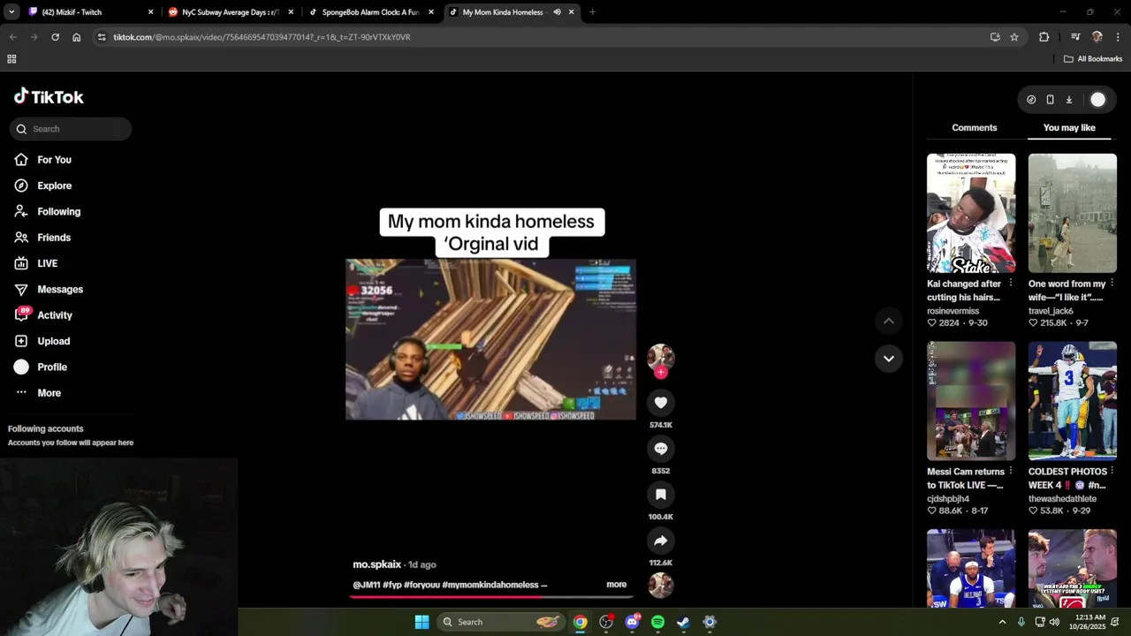This screenshot has width=1131, height=636.
Task: Share the video using the arrow icon
Action: (x=661, y=541)
